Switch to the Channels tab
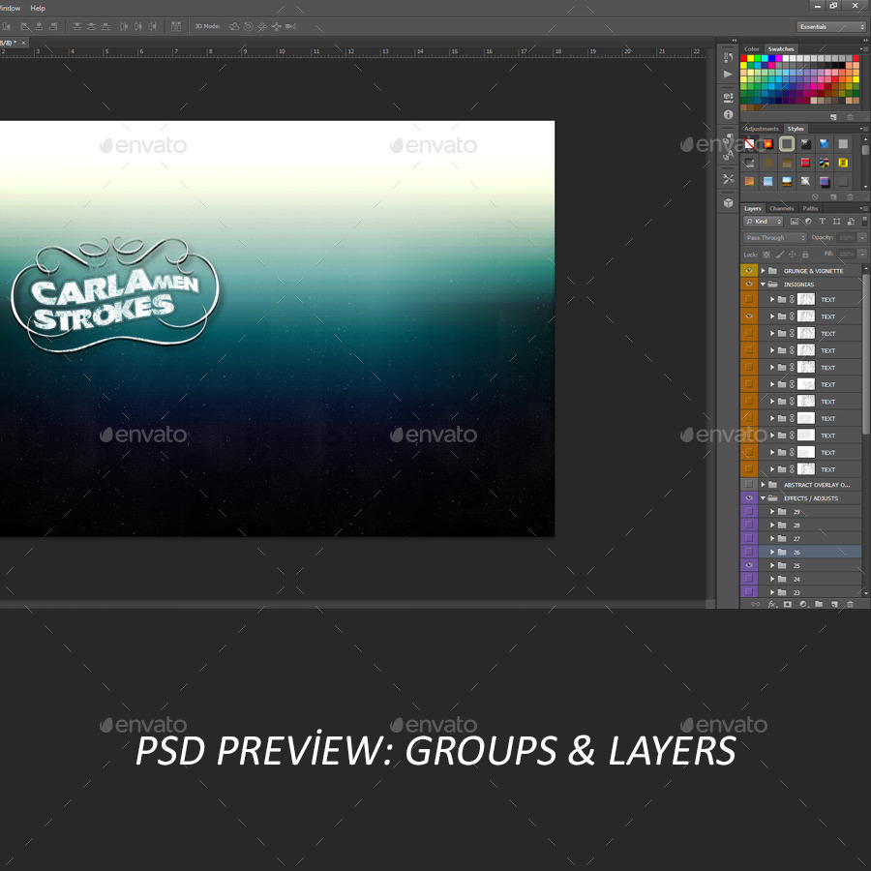 coord(781,208)
